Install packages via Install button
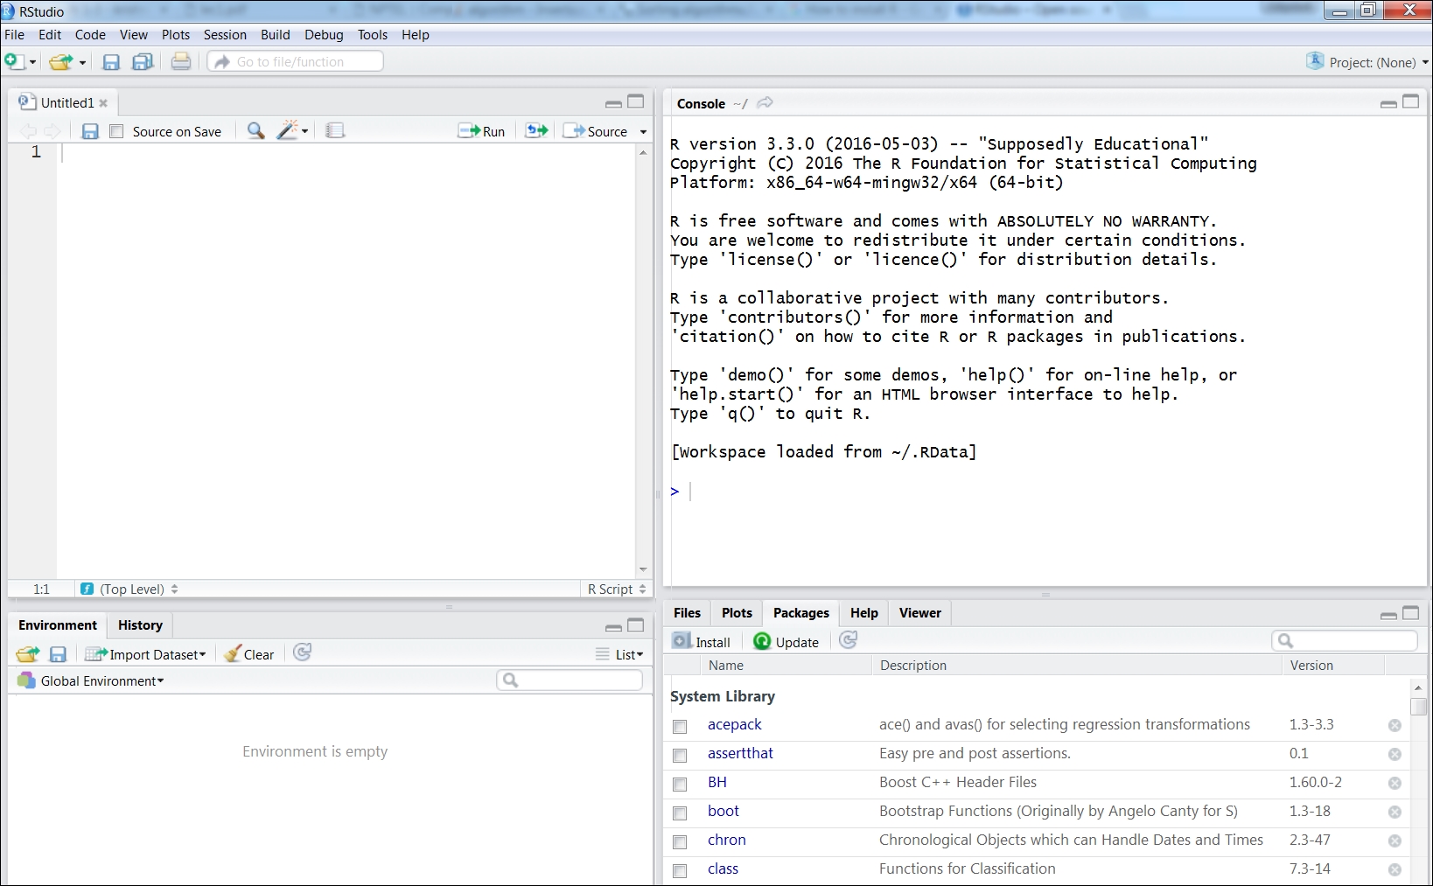 701,641
